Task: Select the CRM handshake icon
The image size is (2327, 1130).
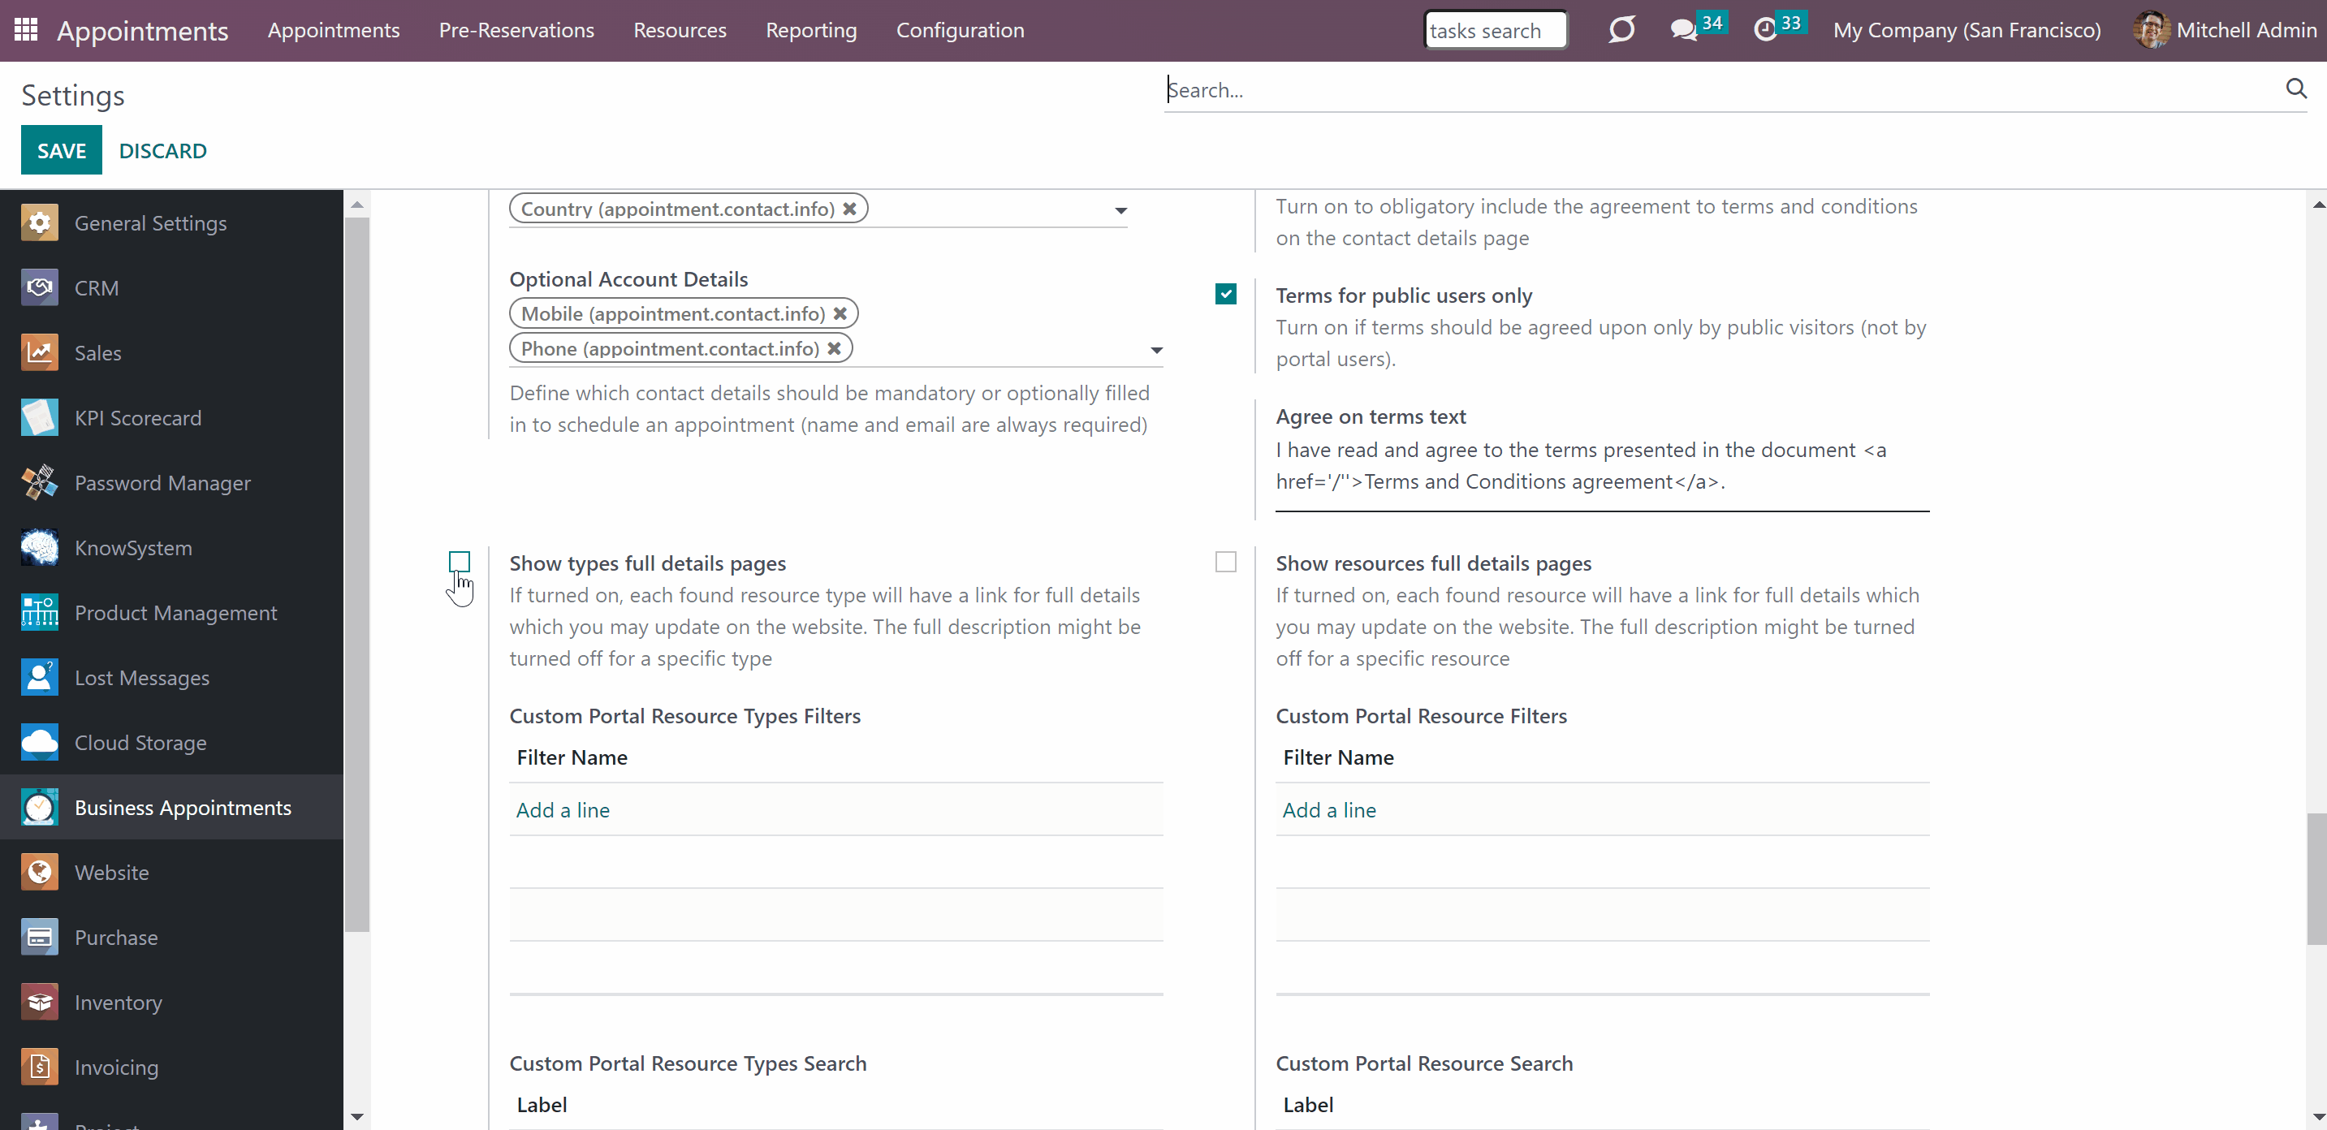Action: [x=40, y=288]
